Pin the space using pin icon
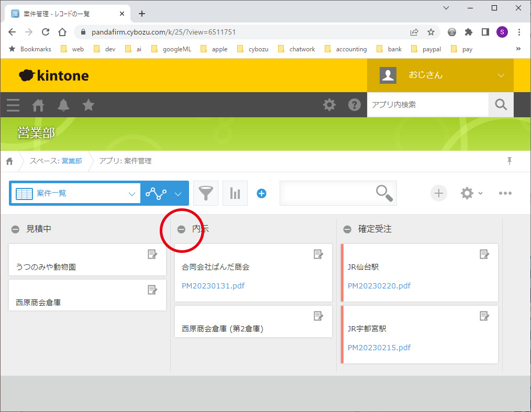The width and height of the screenshot is (531, 412). point(509,161)
